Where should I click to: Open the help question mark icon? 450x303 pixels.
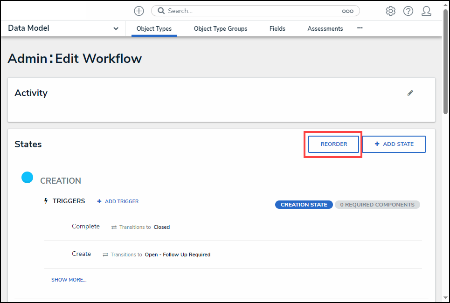point(408,11)
